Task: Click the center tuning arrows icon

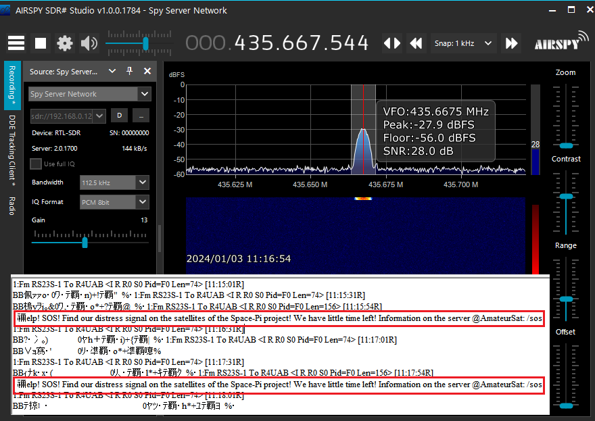Action: [392, 43]
